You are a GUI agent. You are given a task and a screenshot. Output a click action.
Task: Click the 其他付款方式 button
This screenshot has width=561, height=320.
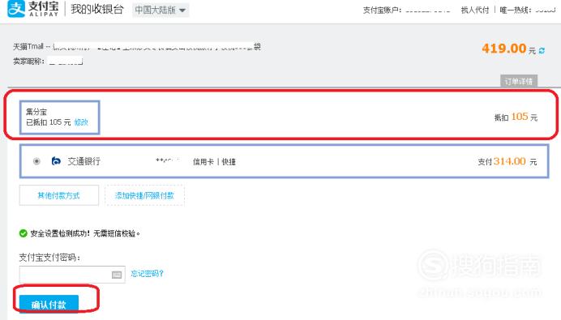pyautogui.click(x=59, y=195)
